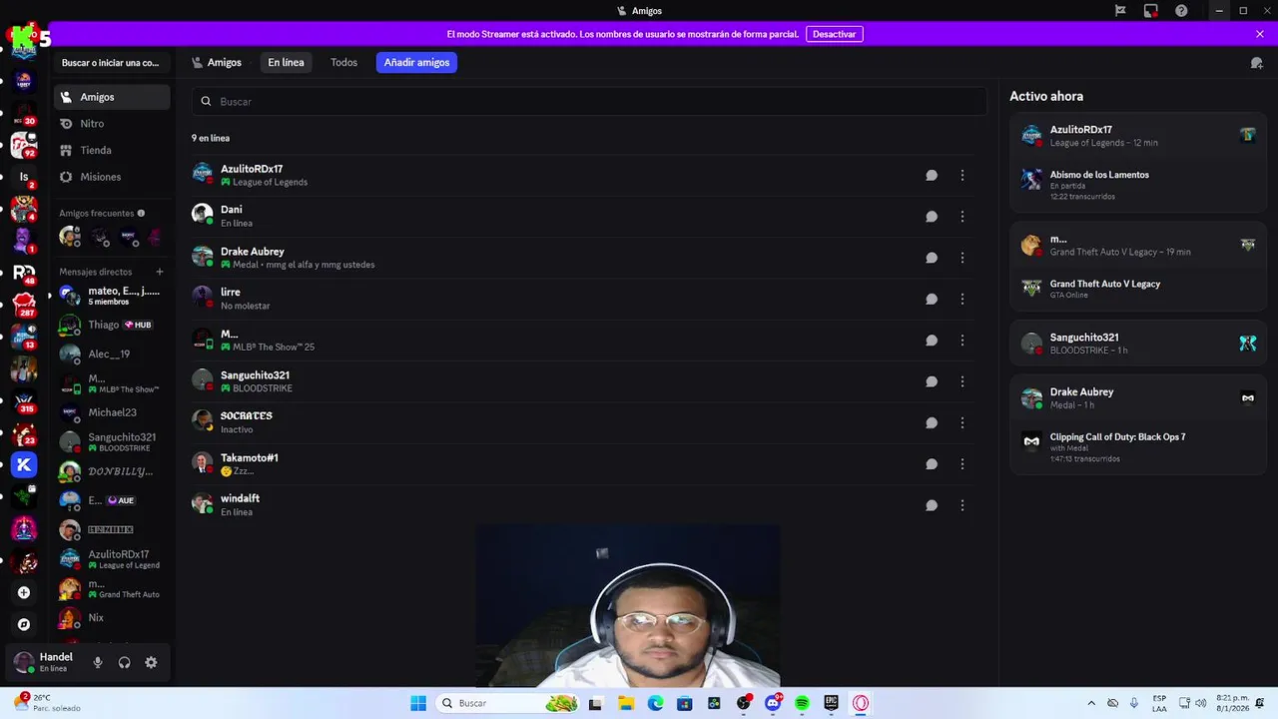Show more actions for lirre

(961, 299)
